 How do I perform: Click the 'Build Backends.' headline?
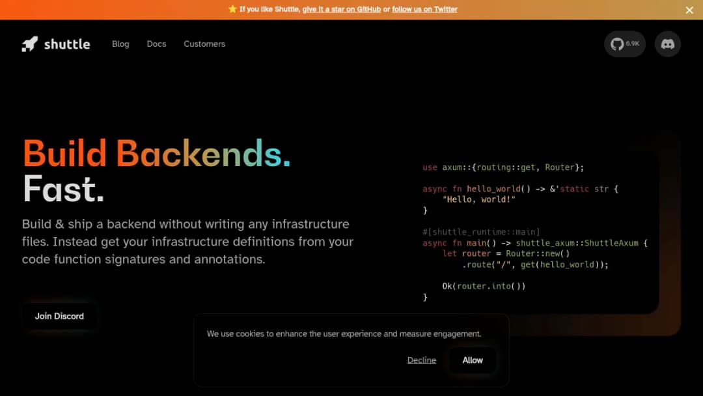pyautogui.click(x=156, y=153)
